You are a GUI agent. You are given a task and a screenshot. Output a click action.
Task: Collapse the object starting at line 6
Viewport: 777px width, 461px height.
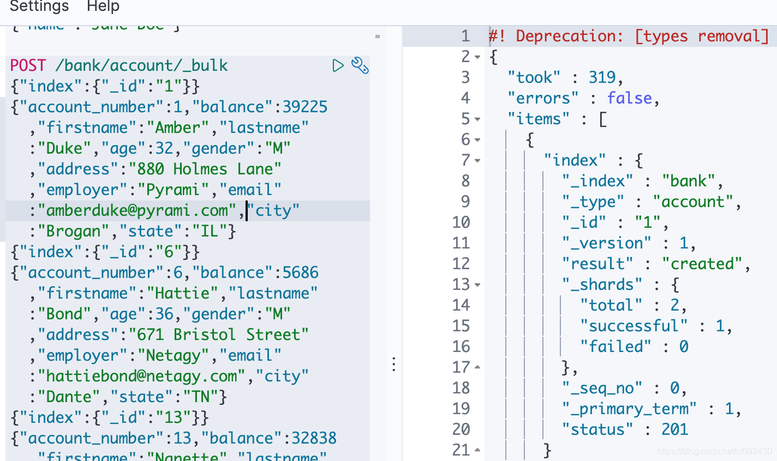click(477, 139)
